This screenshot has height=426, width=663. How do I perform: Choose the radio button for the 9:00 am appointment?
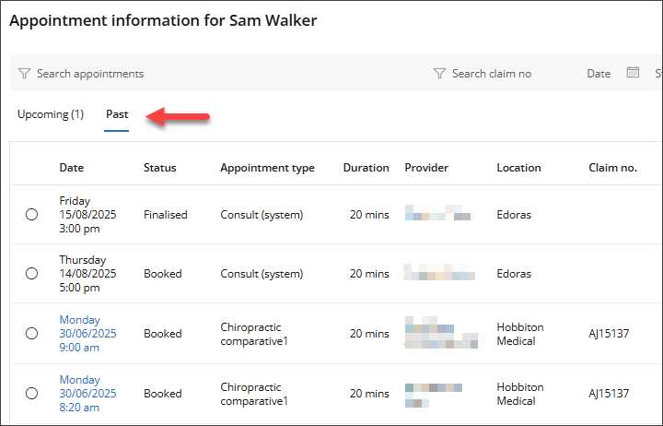pyautogui.click(x=32, y=334)
